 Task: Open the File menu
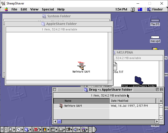[x=14, y=9]
